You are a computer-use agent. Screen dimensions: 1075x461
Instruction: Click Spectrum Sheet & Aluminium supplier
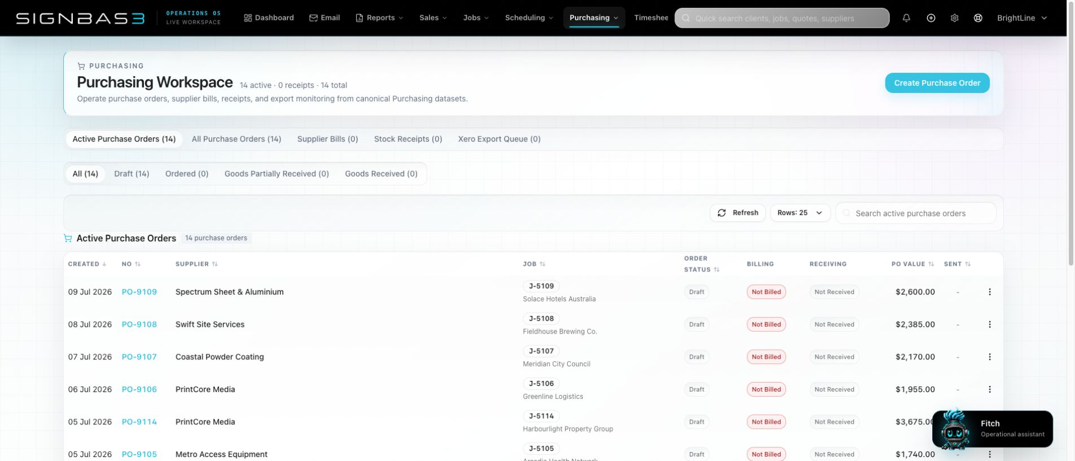(230, 292)
